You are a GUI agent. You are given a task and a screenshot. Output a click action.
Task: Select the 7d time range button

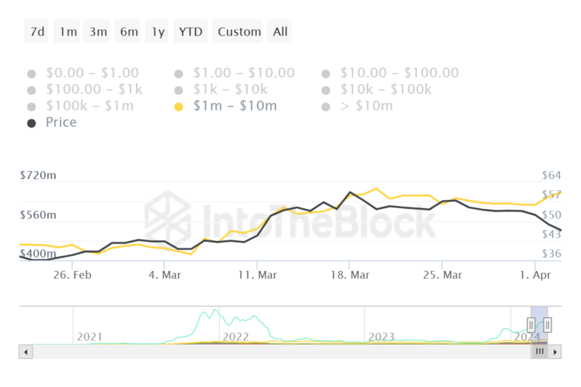[37, 31]
